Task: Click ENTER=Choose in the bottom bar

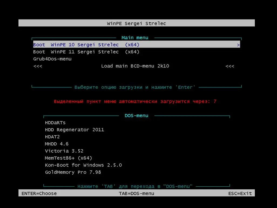Action: click(x=39, y=193)
